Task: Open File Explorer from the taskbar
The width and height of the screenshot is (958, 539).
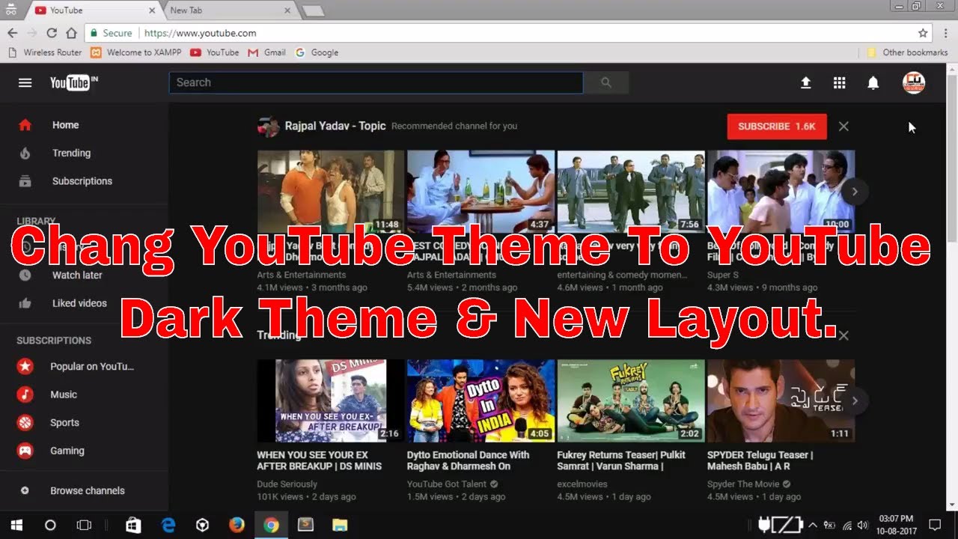Action: point(340,525)
